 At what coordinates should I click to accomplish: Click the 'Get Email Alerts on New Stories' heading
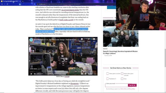tap(121, 68)
